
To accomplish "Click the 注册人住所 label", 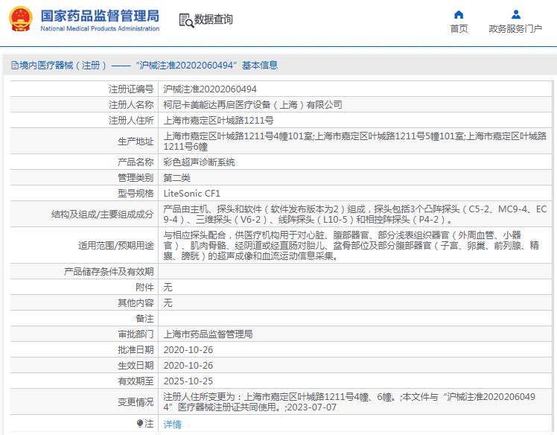I will (x=131, y=121).
